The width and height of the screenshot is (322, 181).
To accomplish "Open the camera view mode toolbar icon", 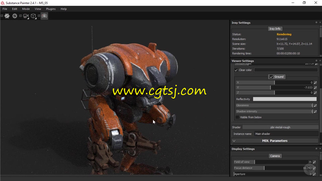I will point(26,16).
